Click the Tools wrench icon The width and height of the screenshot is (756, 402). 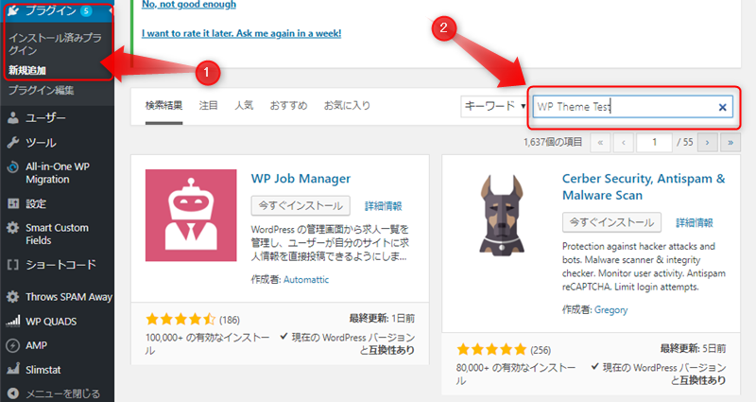[13, 143]
